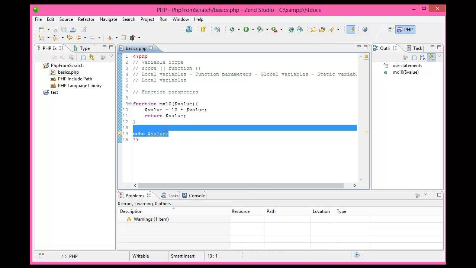The height and width of the screenshot is (268, 476).
Task: Click the Debug URL bug-globe icon
Action: click(x=291, y=29)
